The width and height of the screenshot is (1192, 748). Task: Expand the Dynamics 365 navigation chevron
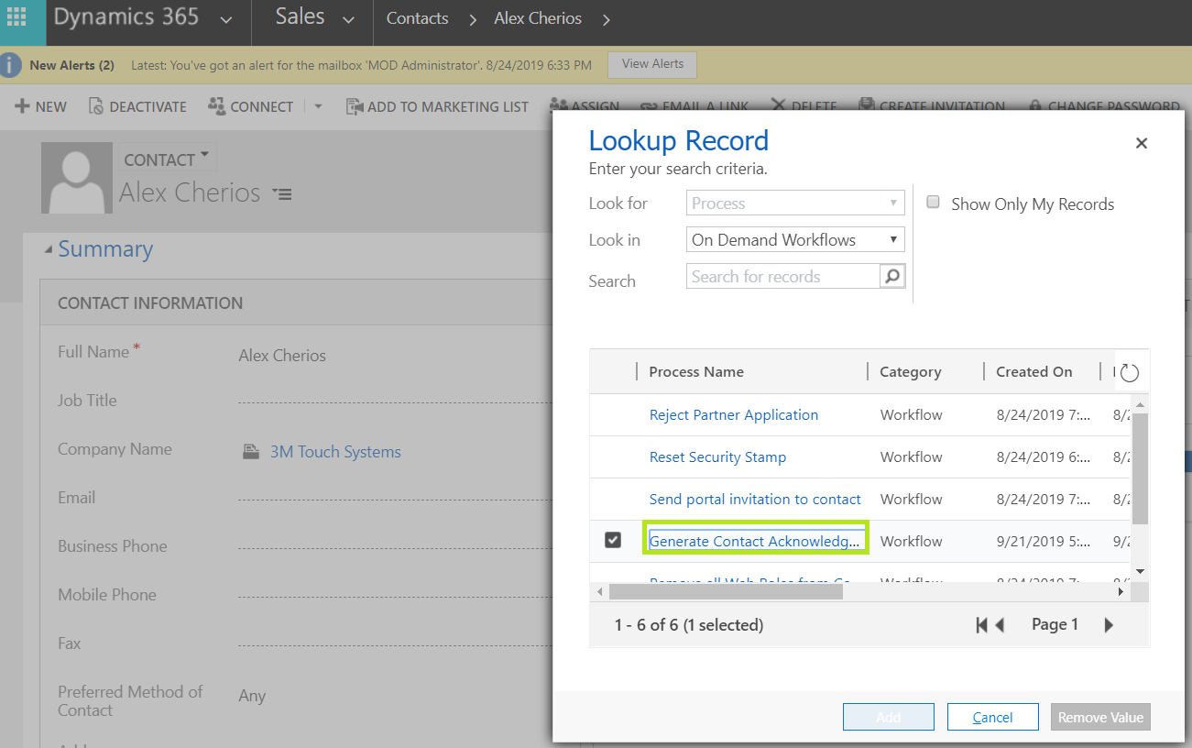click(x=226, y=20)
